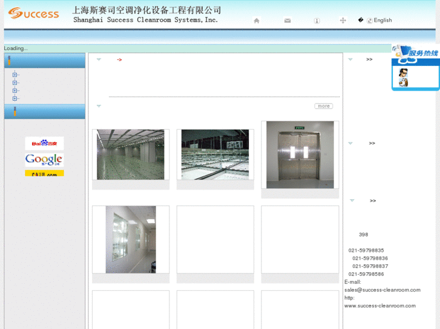This screenshot has width=440, height=329.
Task: Click the Success company logo
Action: (34, 13)
